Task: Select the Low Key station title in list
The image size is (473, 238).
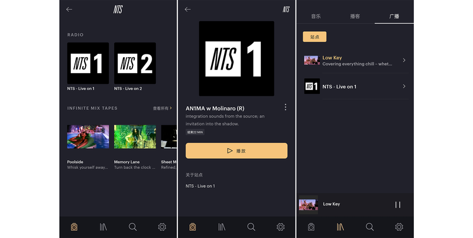Action: coord(332,57)
